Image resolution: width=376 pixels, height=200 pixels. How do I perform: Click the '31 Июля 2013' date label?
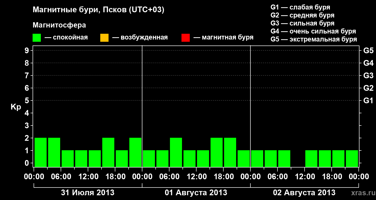88,193
